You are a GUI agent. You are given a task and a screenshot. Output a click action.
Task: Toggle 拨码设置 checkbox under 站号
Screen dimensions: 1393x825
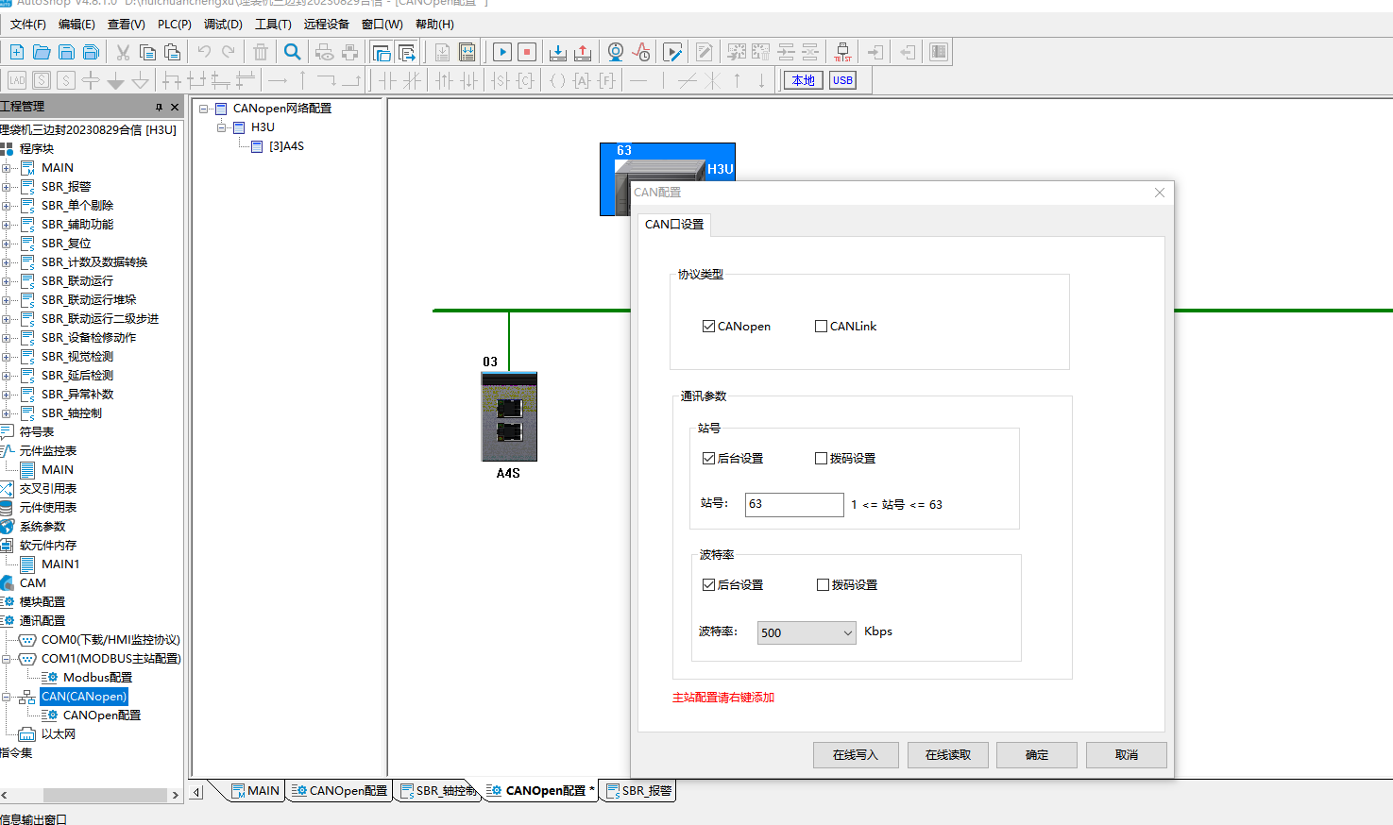tap(821, 459)
